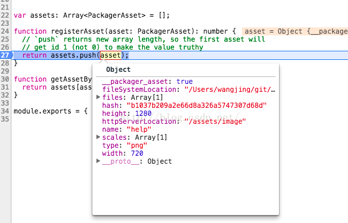Expand the scales Array[1] property
The image size is (348, 223).
pos(98,137)
